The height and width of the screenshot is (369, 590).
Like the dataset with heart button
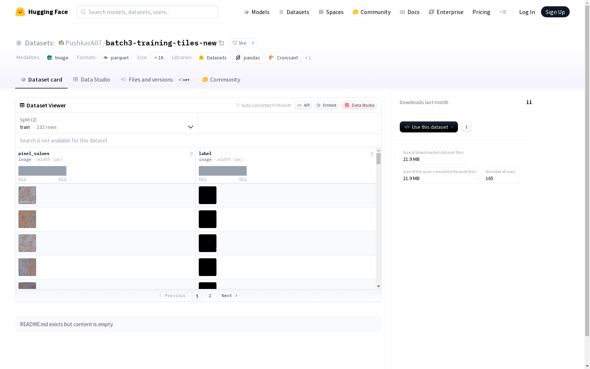pyautogui.click(x=239, y=43)
